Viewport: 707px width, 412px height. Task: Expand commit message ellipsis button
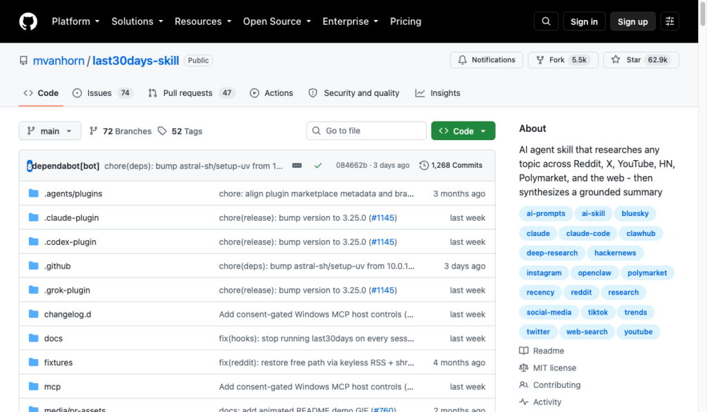point(297,166)
